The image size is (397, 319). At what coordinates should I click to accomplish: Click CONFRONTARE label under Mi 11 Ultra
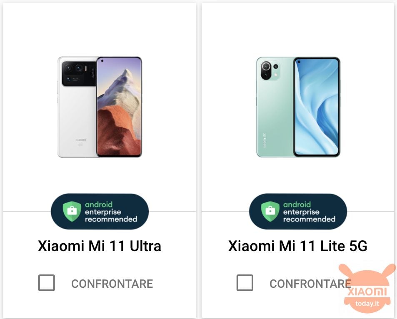(112, 284)
